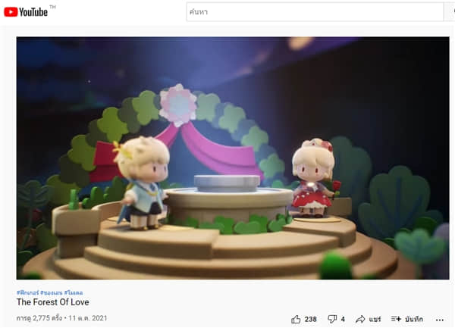455x328 pixels.
Task: Click the video title The Forest Of Love
Action: click(x=53, y=302)
